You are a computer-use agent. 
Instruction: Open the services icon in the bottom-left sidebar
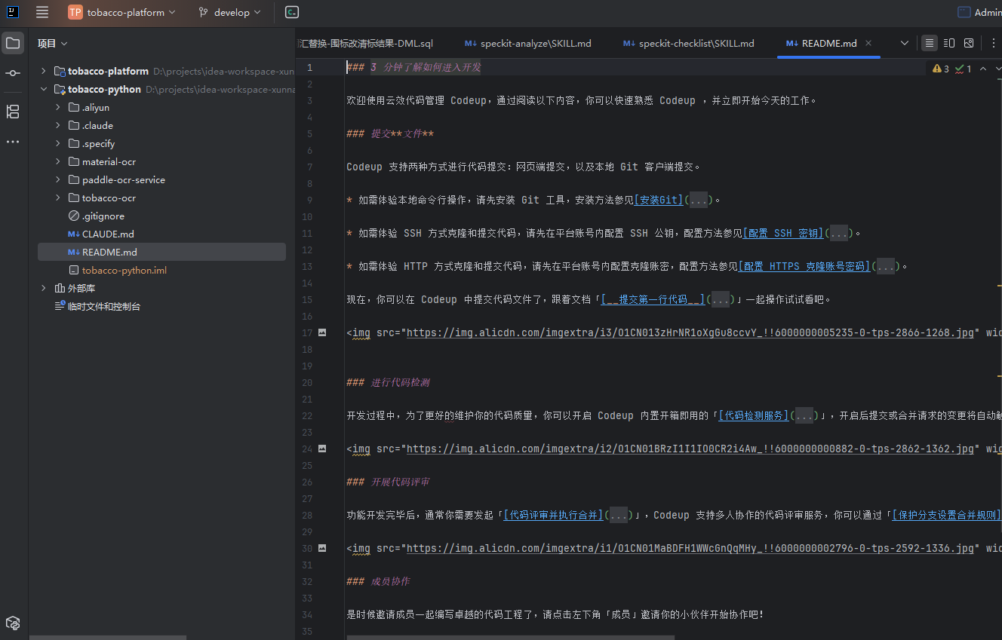click(13, 623)
